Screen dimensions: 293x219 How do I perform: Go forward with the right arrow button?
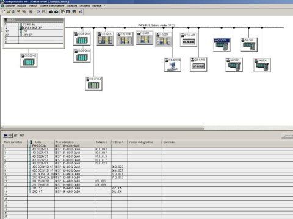pyautogui.click(x=10, y=135)
